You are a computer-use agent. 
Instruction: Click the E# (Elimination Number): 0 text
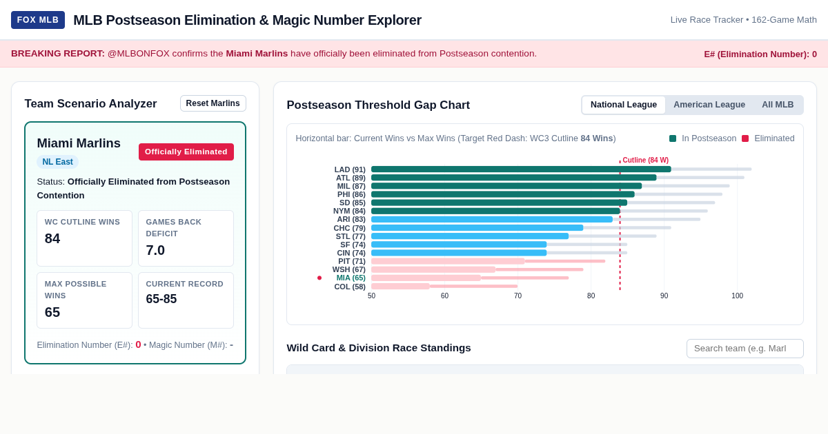click(x=760, y=54)
